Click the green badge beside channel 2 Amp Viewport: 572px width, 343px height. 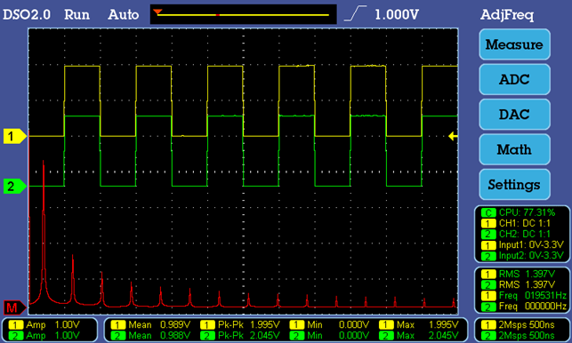tap(16, 336)
